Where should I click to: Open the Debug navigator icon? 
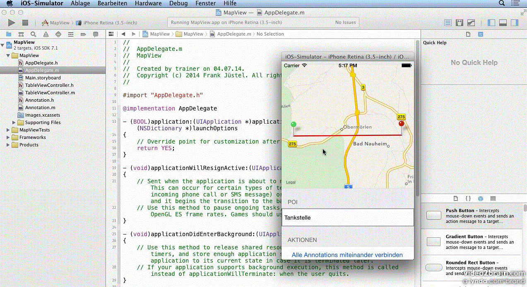point(71,34)
